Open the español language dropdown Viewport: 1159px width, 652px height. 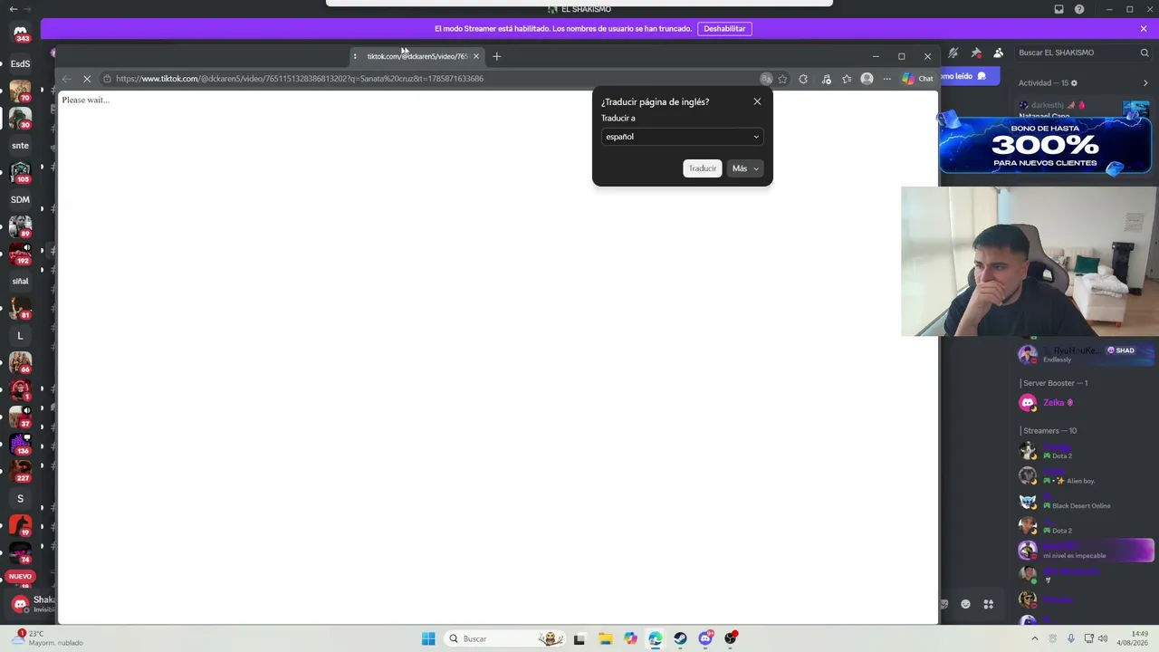(683, 137)
